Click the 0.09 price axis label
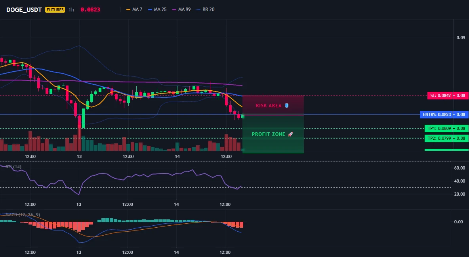Screen dimensions: 469x257 pos(461,38)
